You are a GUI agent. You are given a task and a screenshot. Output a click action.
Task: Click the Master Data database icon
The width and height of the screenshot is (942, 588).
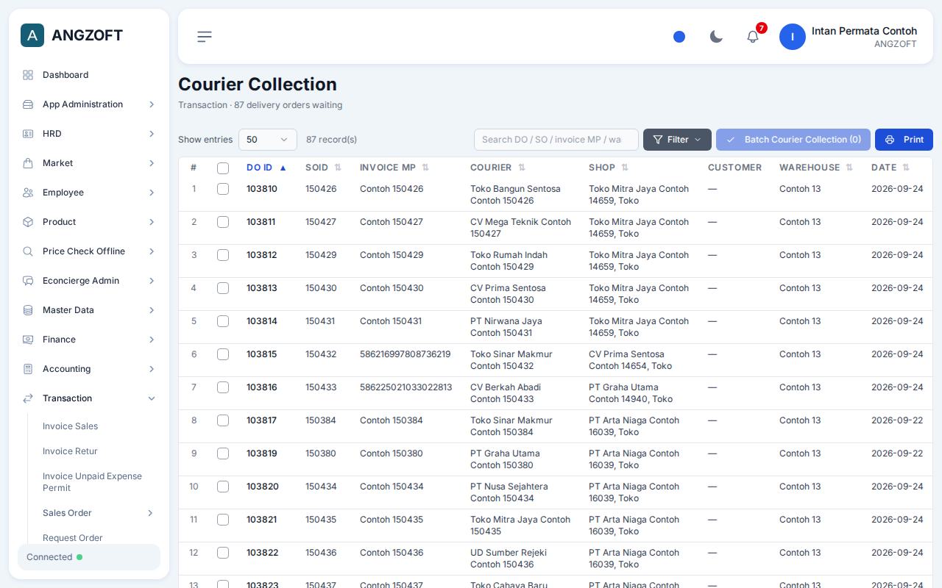tap(28, 310)
